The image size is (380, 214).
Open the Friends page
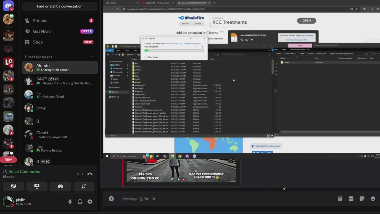point(60,21)
